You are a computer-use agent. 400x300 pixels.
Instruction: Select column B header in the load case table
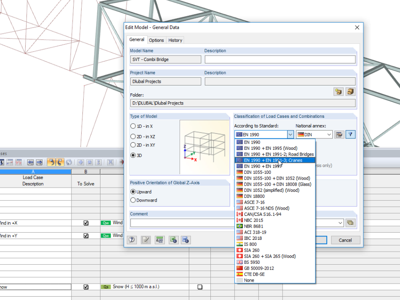pyautogui.click(x=86, y=172)
